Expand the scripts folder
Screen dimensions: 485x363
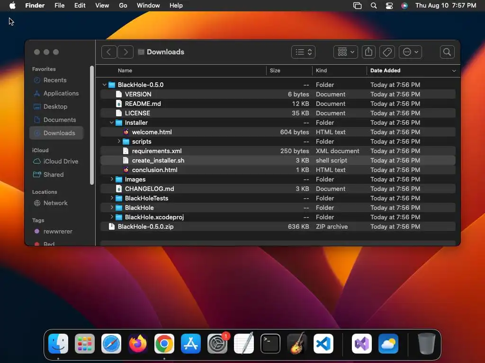pos(119,141)
